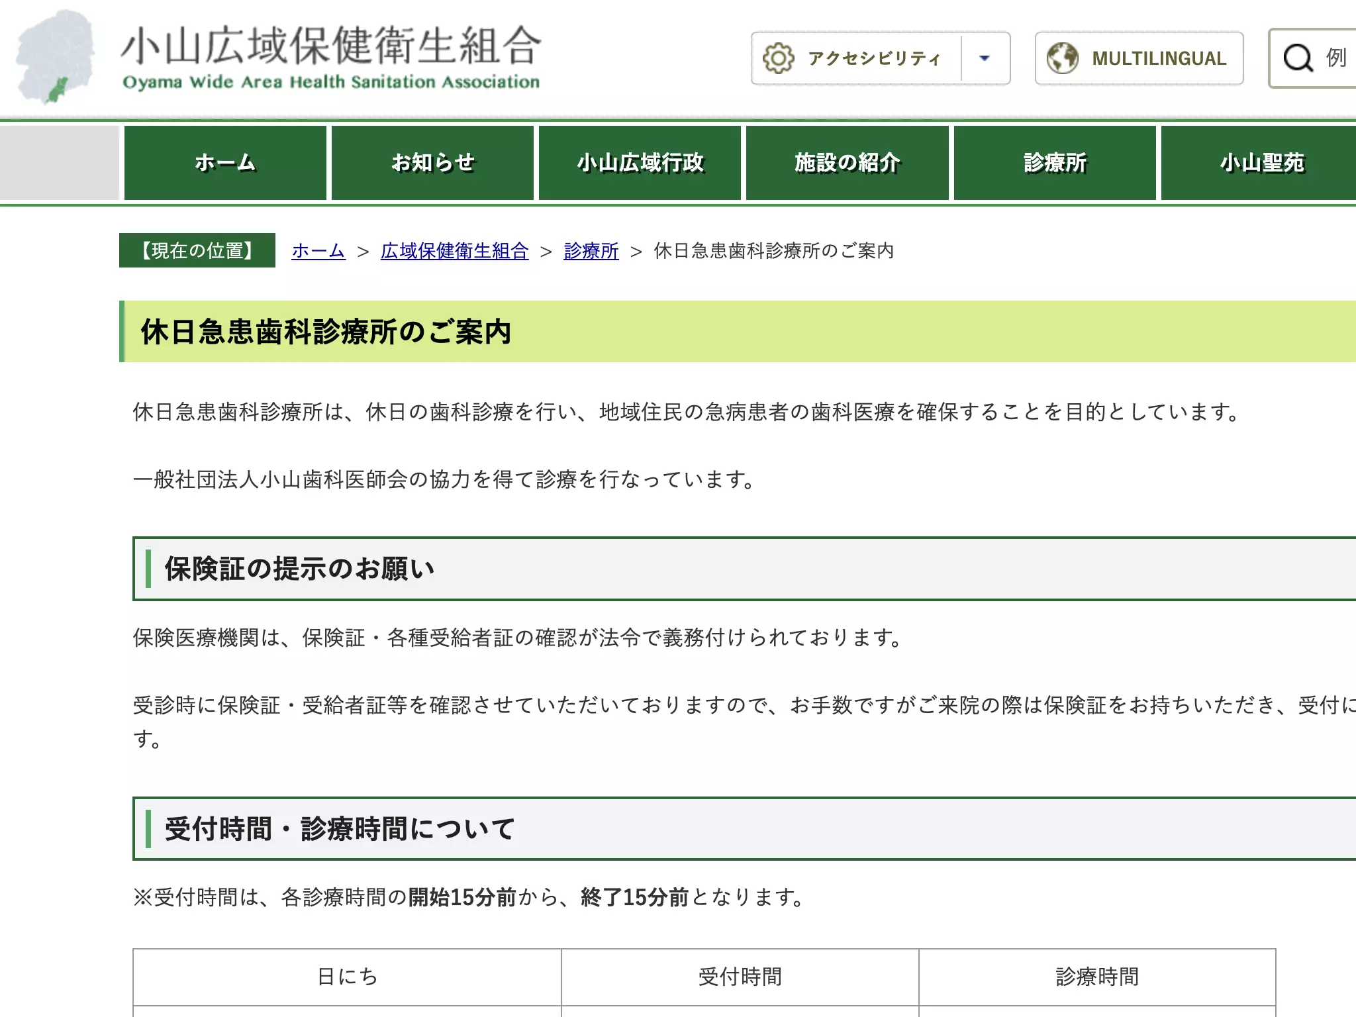Click the sentence mentioning 一般社団法人小山歯科医師会
The width and height of the screenshot is (1356, 1017).
pos(444,479)
